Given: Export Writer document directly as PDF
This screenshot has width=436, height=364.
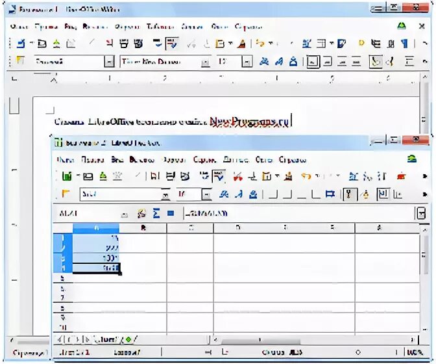Looking at the screenshot, I should pos(110,44).
